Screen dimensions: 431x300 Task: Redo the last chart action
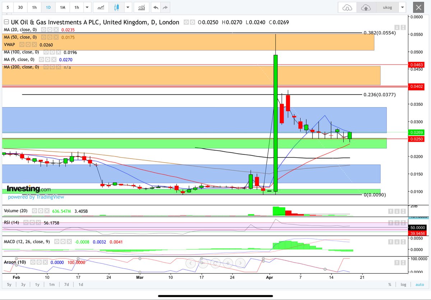tap(165, 7)
